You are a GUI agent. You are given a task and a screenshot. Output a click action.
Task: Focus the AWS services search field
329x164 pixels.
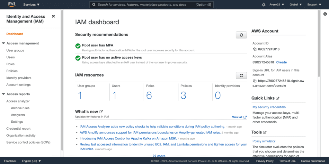click(152, 4)
